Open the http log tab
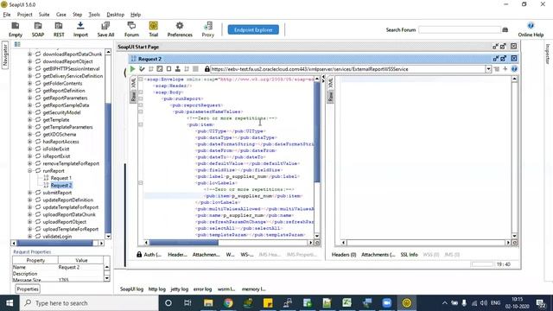Screen dimensions: 553x311 pos(157,289)
